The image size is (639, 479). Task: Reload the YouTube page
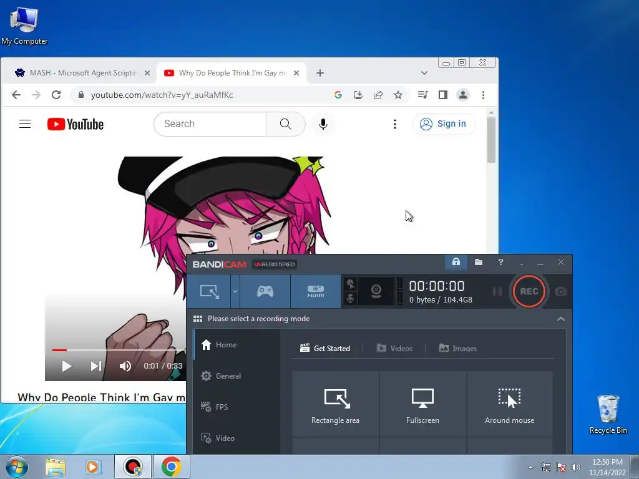click(x=56, y=95)
